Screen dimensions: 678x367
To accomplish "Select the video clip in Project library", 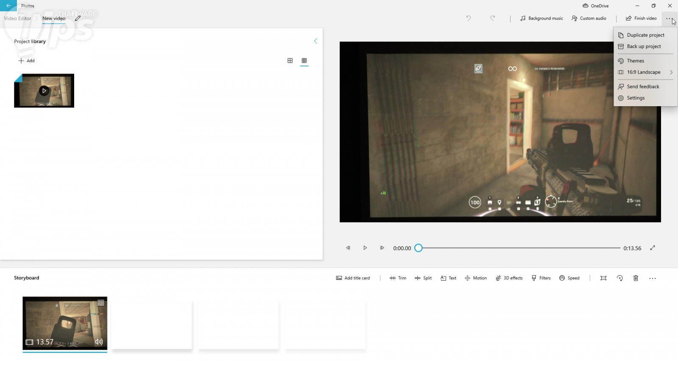I will pyautogui.click(x=44, y=91).
